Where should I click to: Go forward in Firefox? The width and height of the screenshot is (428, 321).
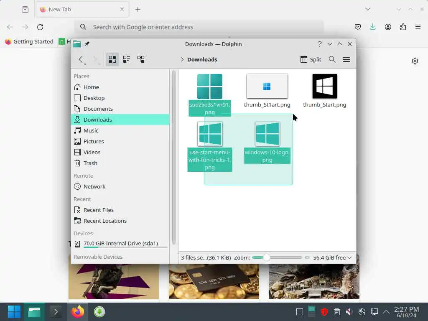tap(25, 27)
